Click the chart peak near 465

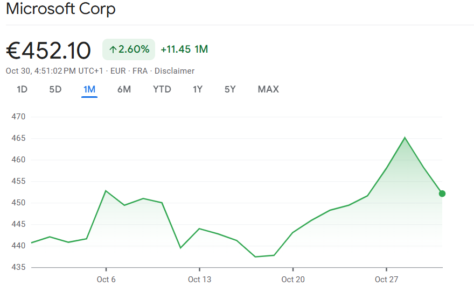[405, 138]
